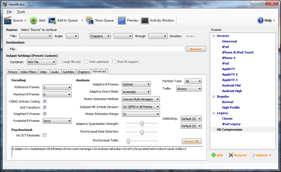Click the Adaptive Quantization Strength slider
The width and height of the screenshot is (281, 172).
pos(142,124)
